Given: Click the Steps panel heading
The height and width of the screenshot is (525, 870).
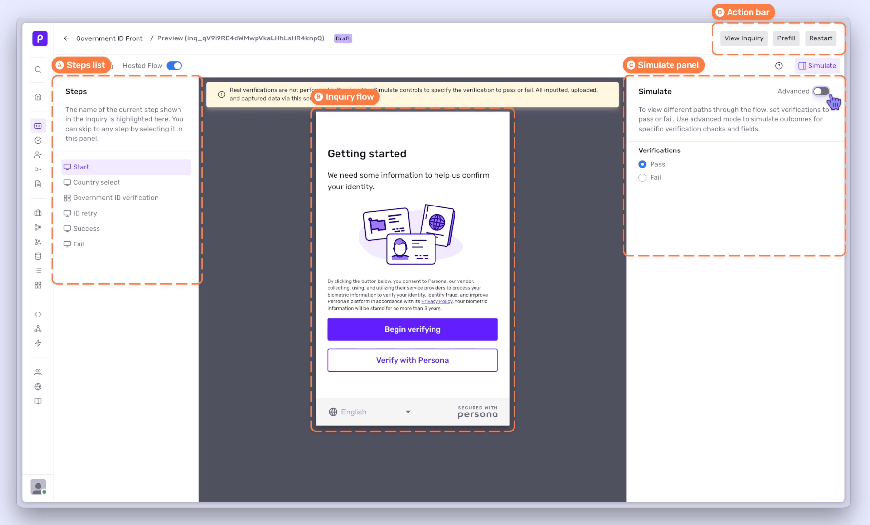Looking at the screenshot, I should pos(76,92).
